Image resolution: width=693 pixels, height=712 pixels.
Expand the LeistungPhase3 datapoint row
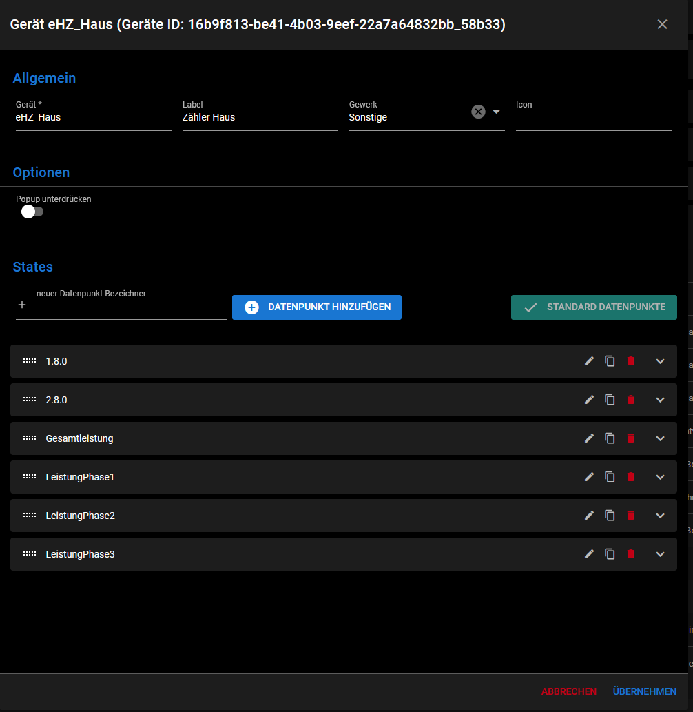point(660,554)
